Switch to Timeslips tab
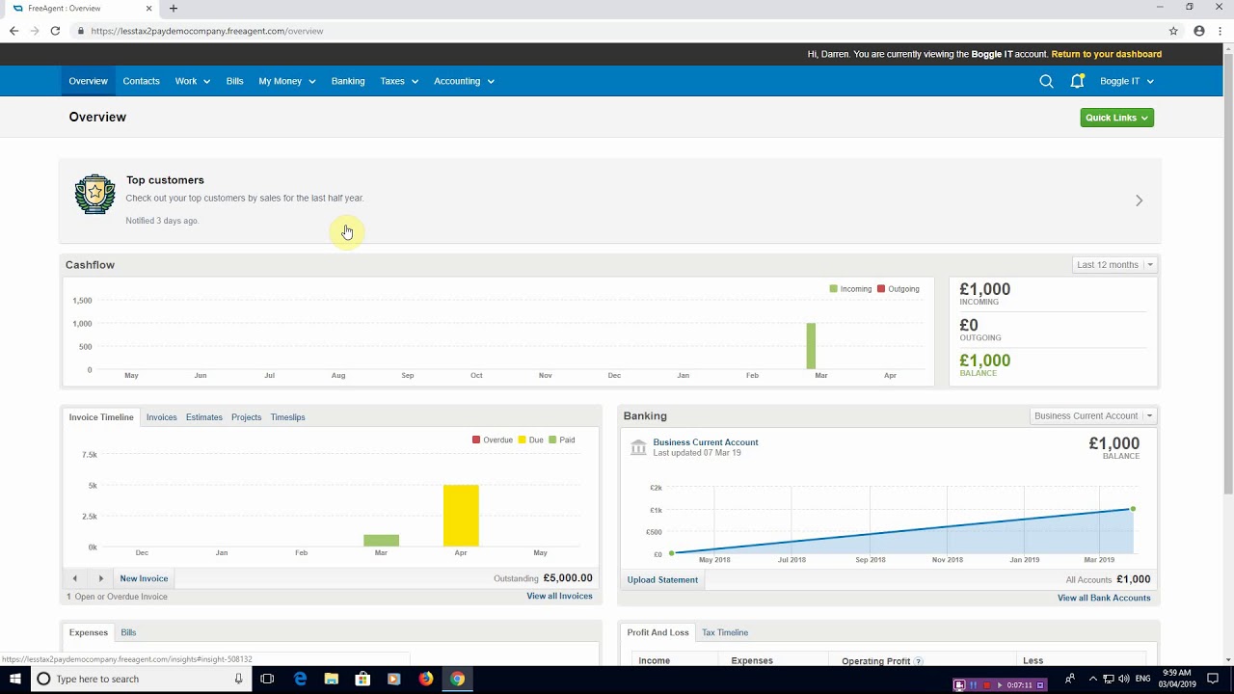 point(287,417)
